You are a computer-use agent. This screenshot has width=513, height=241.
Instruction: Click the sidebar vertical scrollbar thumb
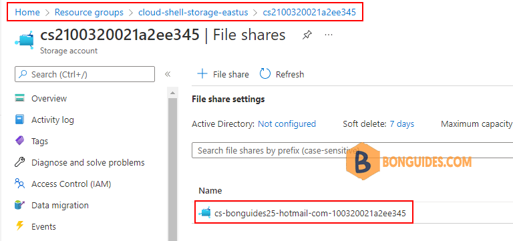(173, 170)
